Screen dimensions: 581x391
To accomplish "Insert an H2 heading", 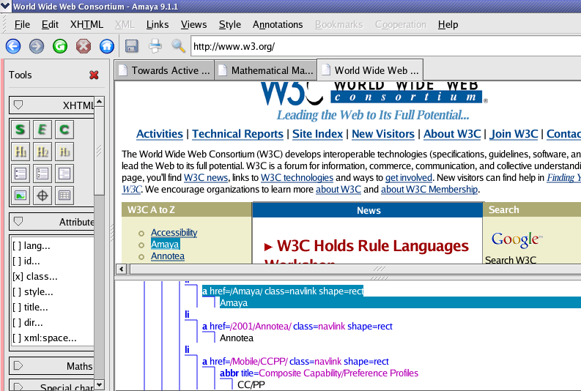I will 42,152.
